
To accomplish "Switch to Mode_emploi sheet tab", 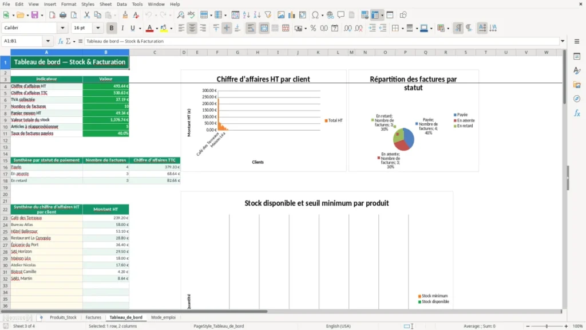I will [163, 317].
